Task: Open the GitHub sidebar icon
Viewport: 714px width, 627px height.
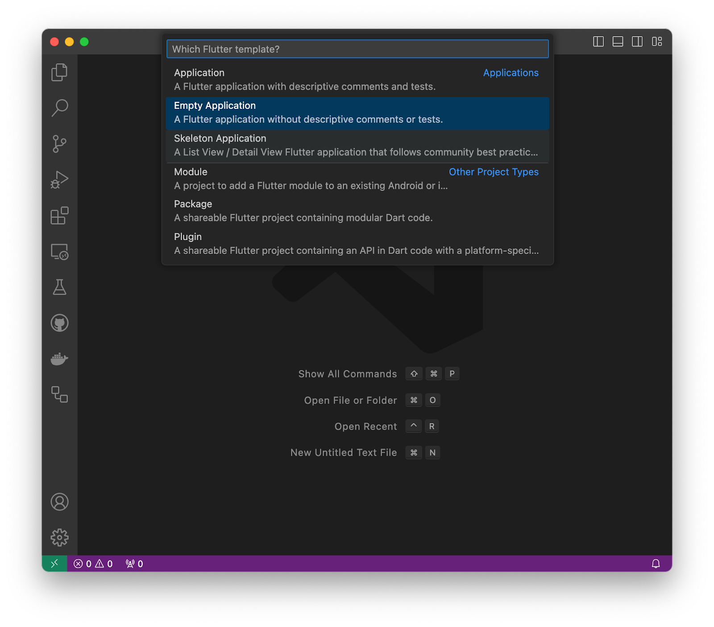Action: 60,323
